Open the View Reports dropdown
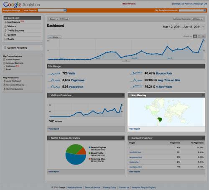The height and width of the screenshot is (190, 209). (x=52, y=10)
